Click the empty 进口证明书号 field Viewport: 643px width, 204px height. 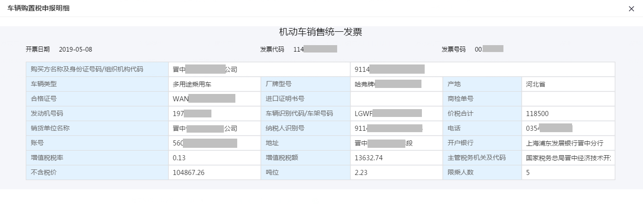click(x=396, y=99)
